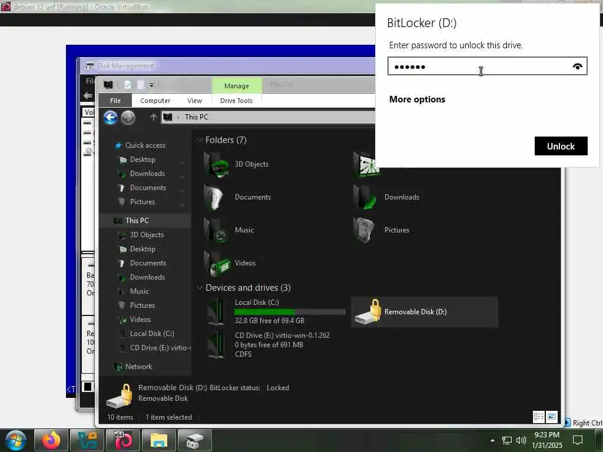Collapse the Folders (7) group
603x452 pixels.
click(x=200, y=140)
